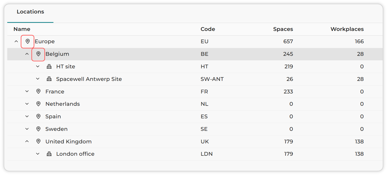
Task: Expand the Spain node chevron
Action: tap(27, 117)
